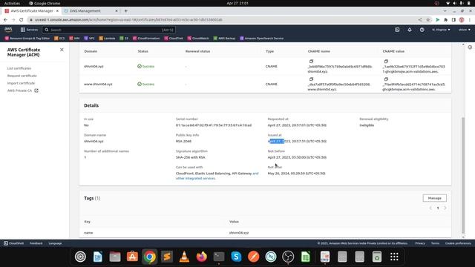The width and height of the screenshot is (475, 267).
Task: Open the CloudTrail favorites shortcut
Action: (x=174, y=39)
